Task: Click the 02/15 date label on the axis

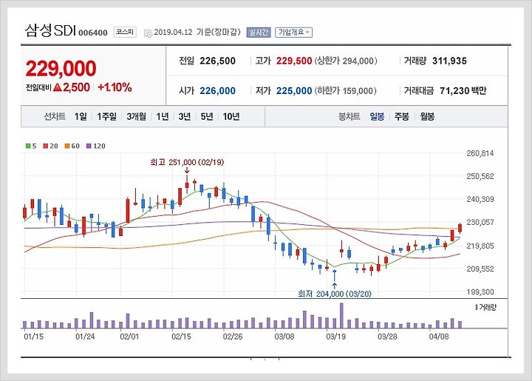Action: point(181,337)
